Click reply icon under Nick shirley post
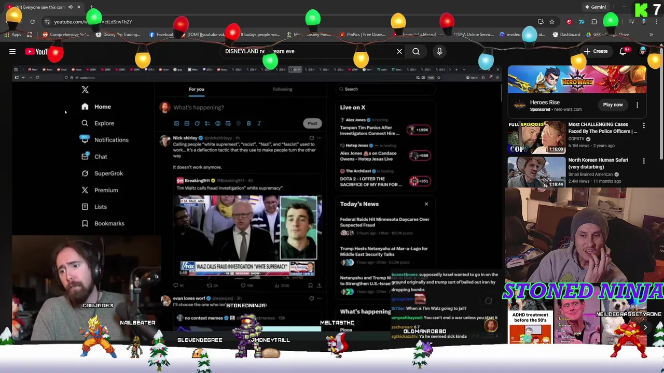This screenshot has width=664, height=373. click(176, 285)
